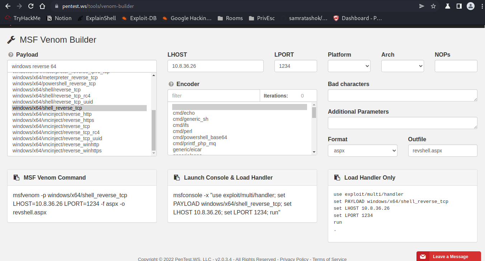Open the Platform dropdown
This screenshot has width=485, height=261.
point(349,66)
